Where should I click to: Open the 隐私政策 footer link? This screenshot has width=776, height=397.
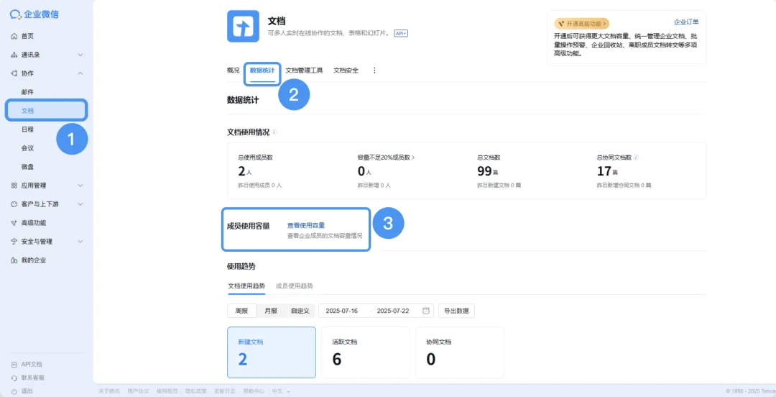[195, 391]
